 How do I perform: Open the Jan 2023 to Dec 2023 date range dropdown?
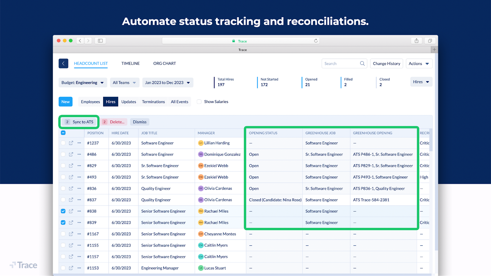pos(168,83)
